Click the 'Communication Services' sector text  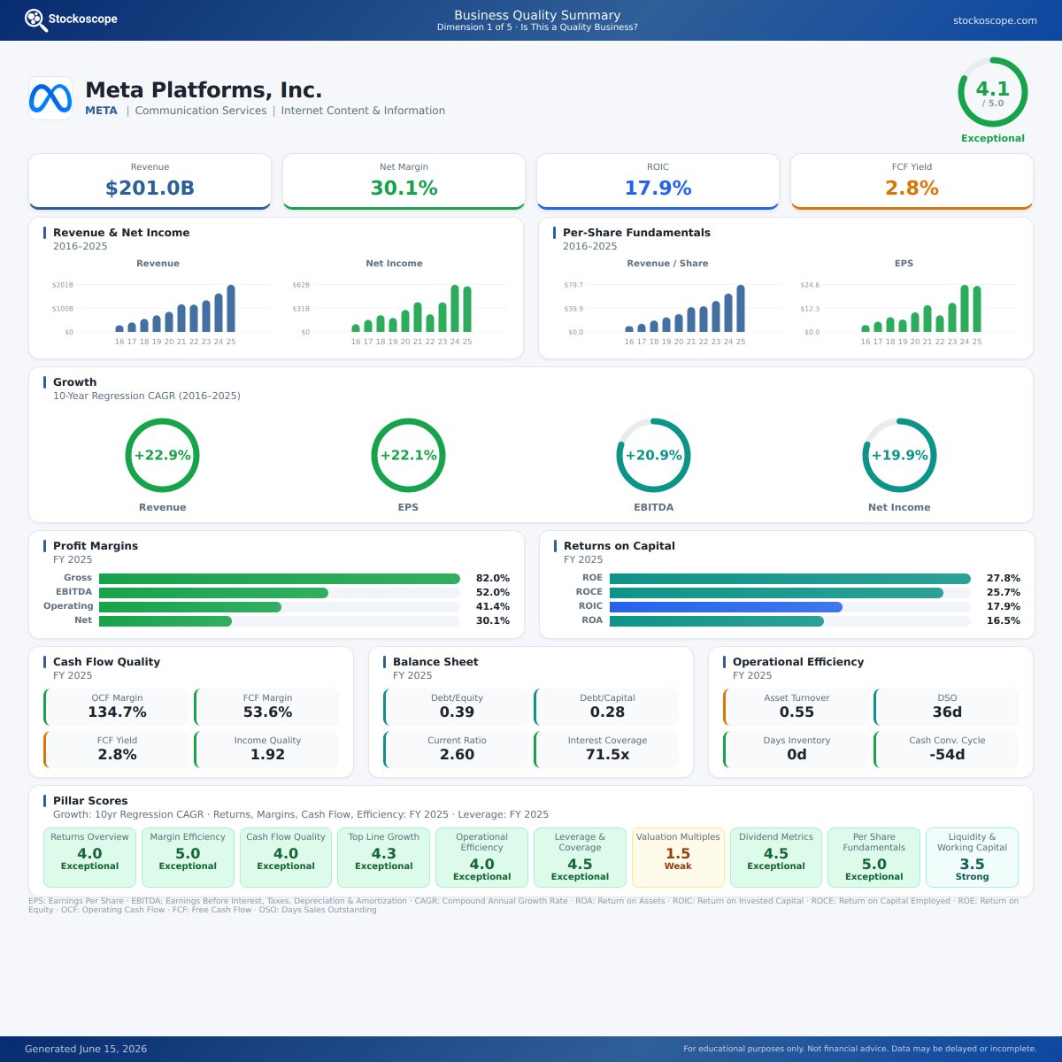pos(201,111)
